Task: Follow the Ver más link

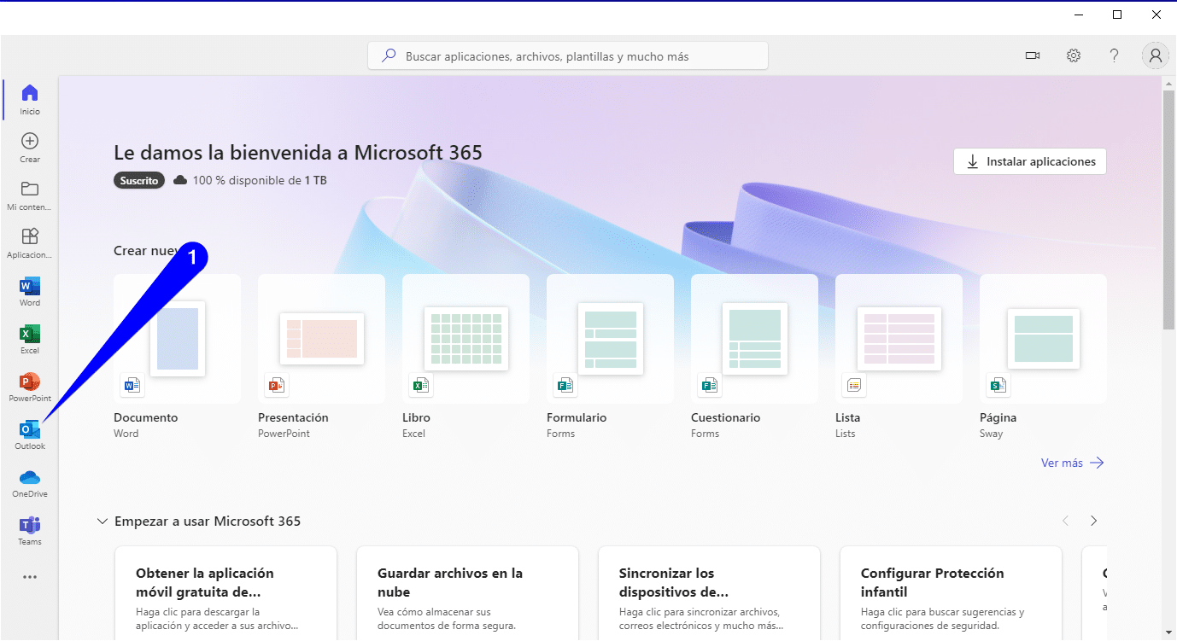Action: point(1073,463)
